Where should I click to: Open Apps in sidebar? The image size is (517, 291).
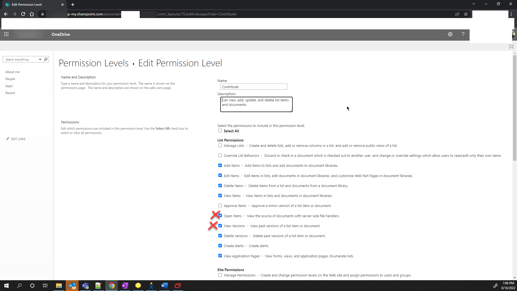(9, 86)
